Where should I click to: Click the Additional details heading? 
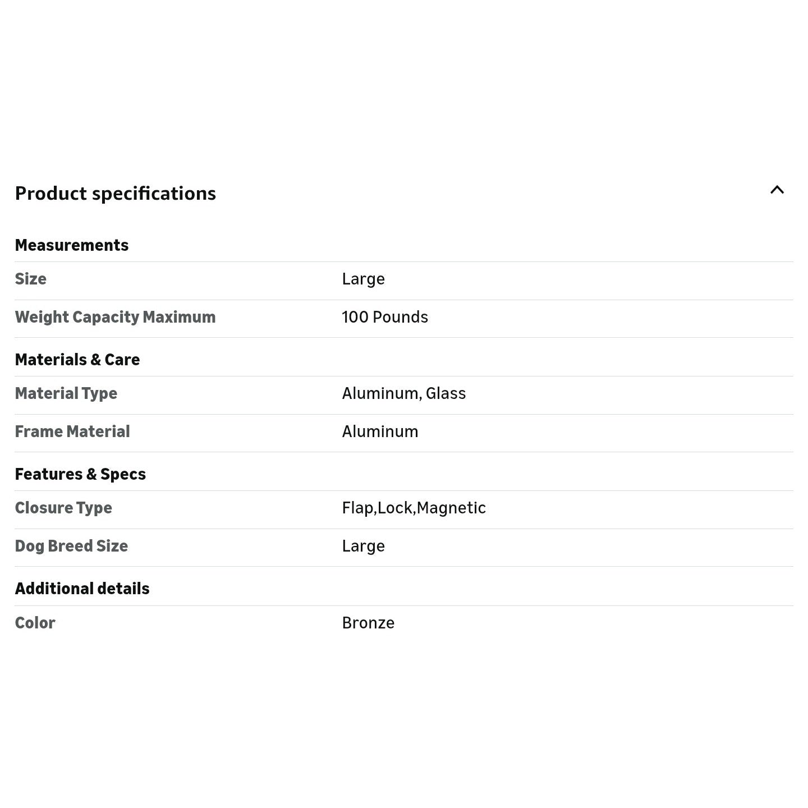(x=82, y=589)
